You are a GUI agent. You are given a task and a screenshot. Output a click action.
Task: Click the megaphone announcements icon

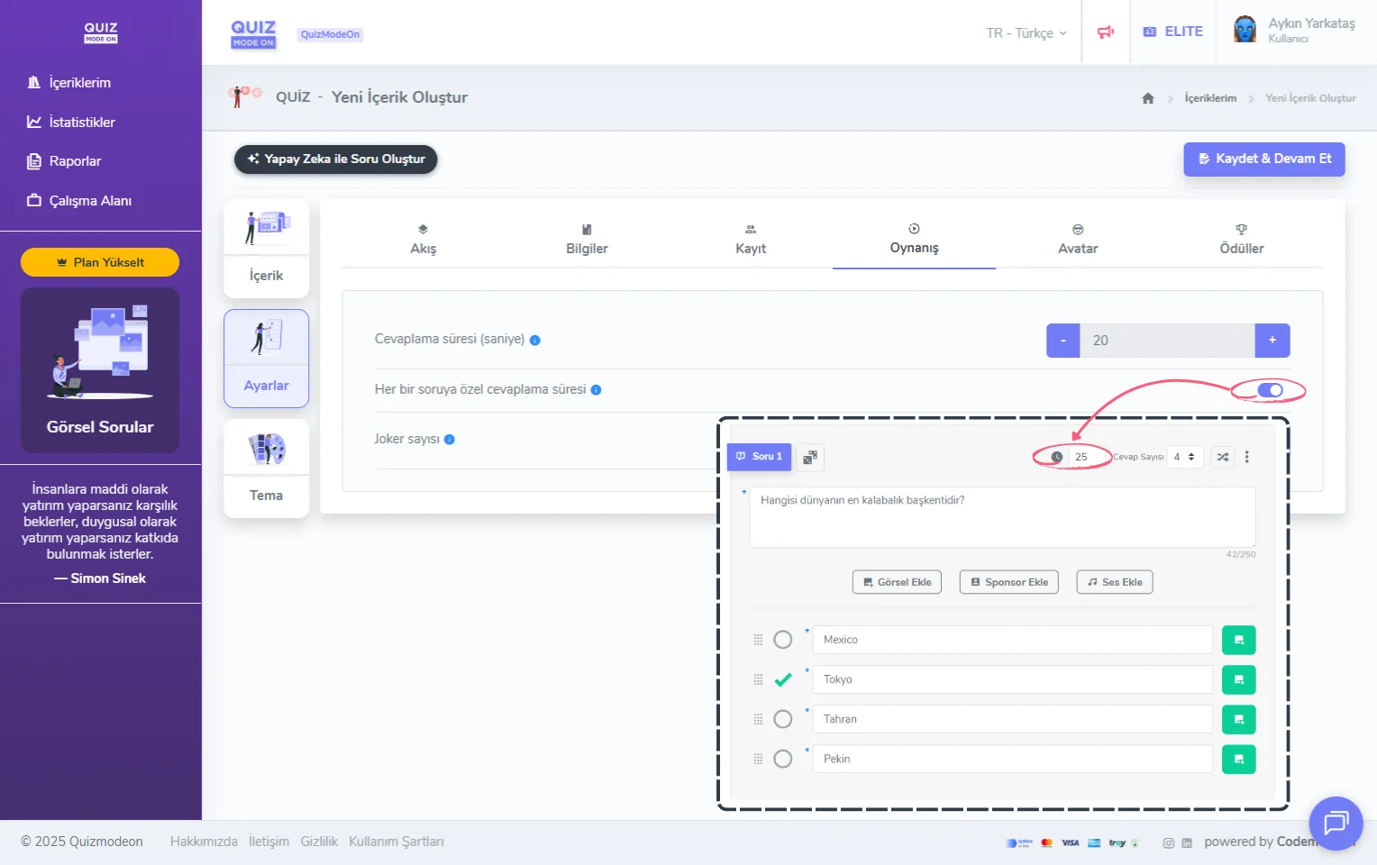(1105, 32)
